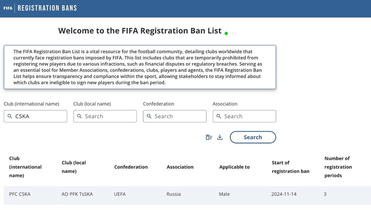This screenshot has width=371, height=210.
Task: Open the Association search field
Action: [x=244, y=116]
